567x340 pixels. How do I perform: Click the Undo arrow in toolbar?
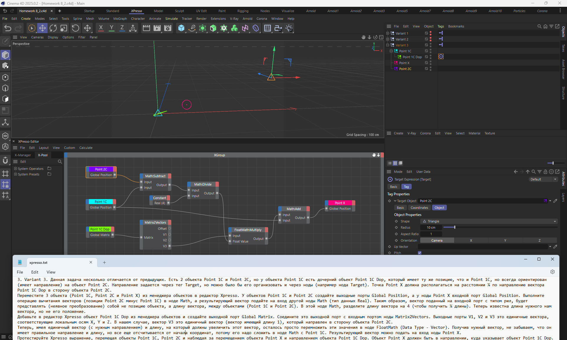click(8, 28)
